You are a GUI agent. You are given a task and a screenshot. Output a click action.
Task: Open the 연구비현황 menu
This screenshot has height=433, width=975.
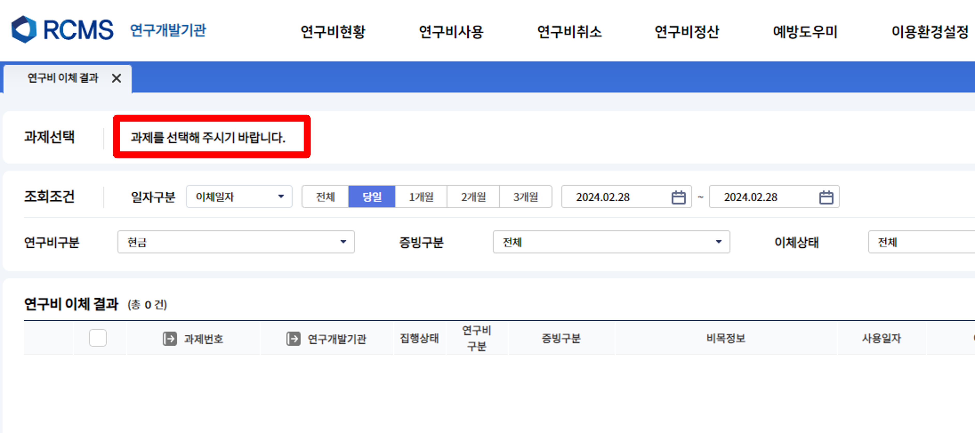(333, 32)
